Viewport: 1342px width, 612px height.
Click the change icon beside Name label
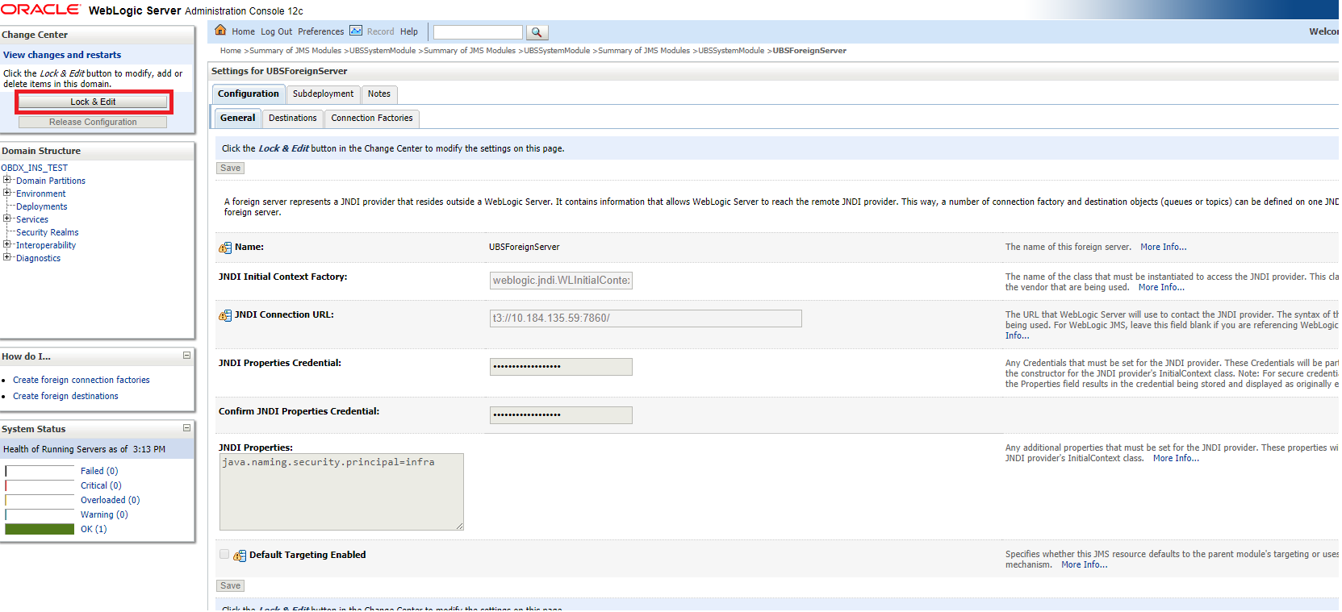tap(225, 248)
